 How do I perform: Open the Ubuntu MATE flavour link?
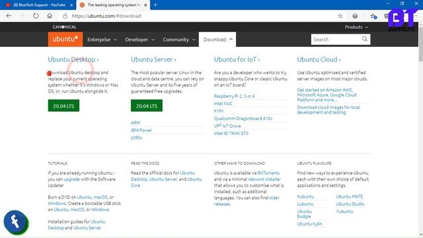pos(350,196)
